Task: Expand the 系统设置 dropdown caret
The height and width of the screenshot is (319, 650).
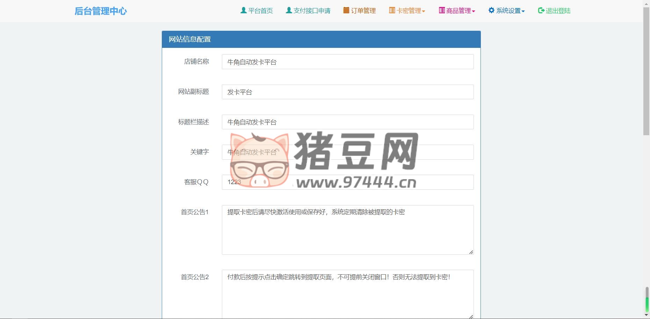Action: coord(523,12)
